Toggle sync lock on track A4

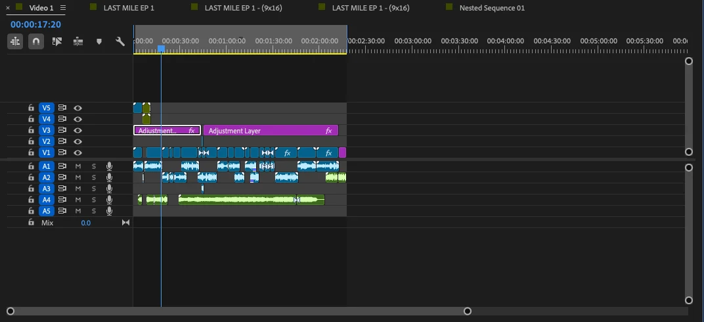(x=62, y=200)
